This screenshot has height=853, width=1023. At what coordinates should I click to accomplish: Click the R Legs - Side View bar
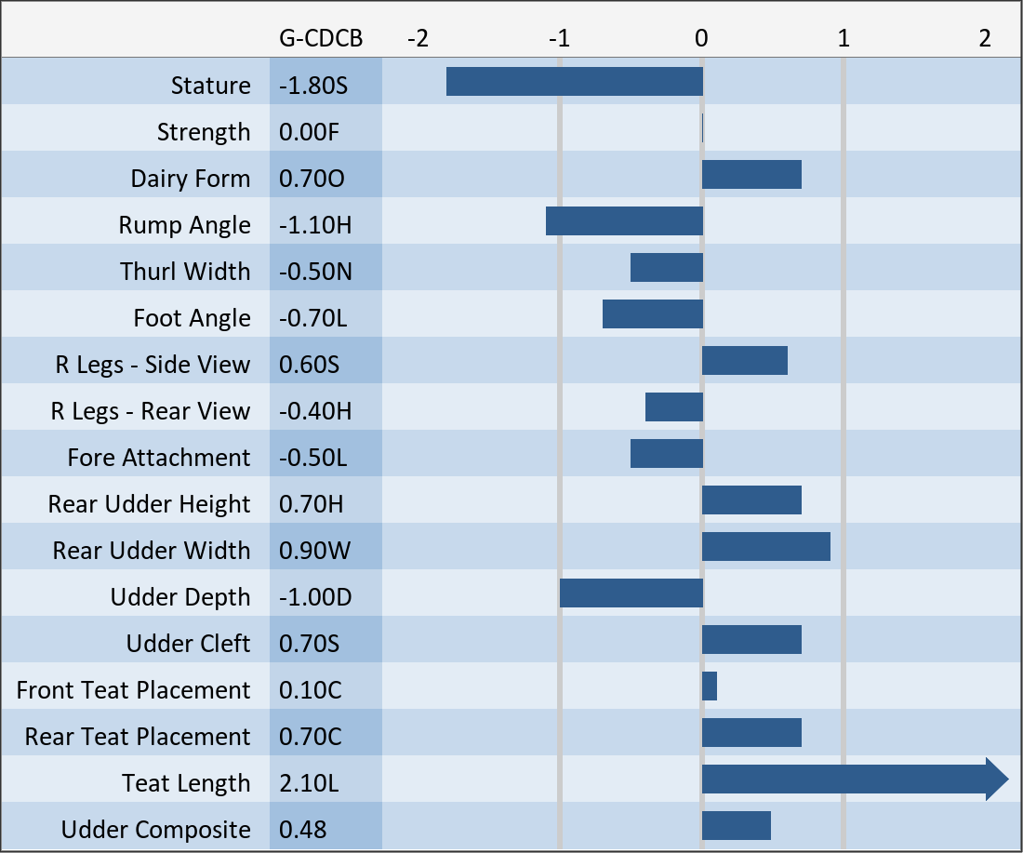coord(744,361)
